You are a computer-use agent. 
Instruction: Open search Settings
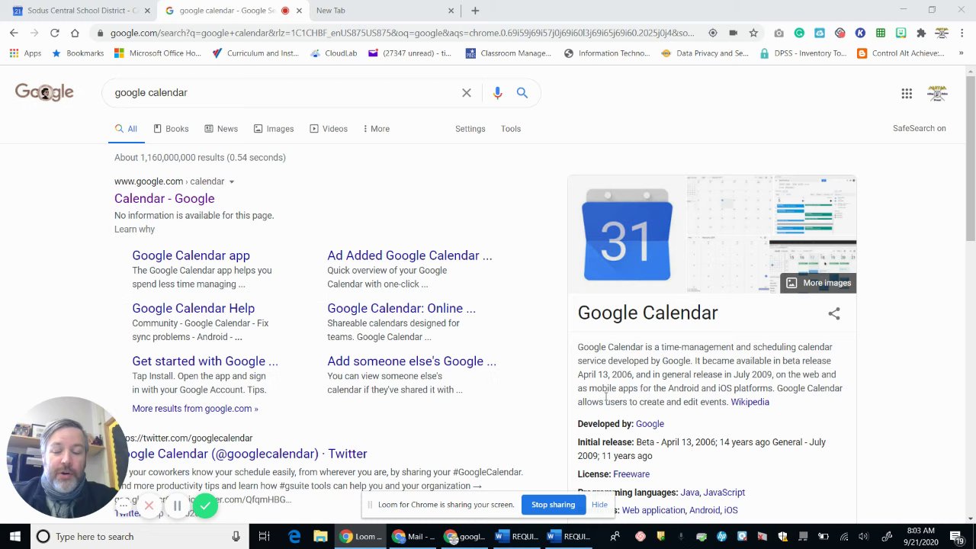(x=470, y=129)
